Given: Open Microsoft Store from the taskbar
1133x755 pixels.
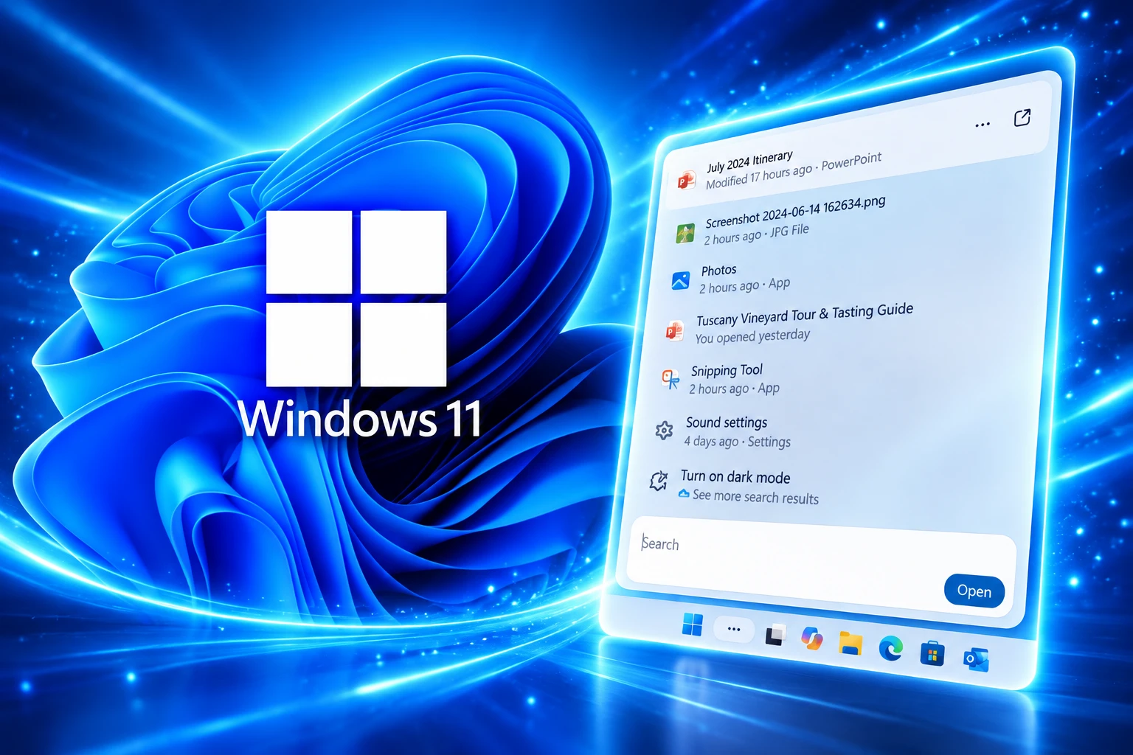Looking at the screenshot, I should [x=932, y=653].
